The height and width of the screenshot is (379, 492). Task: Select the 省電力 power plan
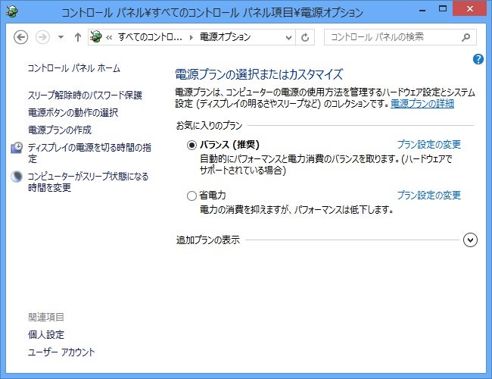coord(192,196)
